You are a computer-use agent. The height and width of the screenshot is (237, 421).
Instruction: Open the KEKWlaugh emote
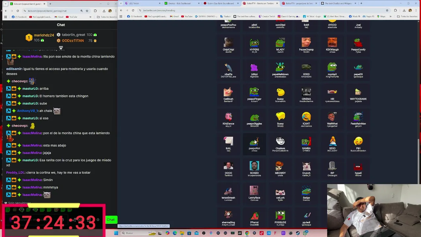pyautogui.click(x=332, y=45)
